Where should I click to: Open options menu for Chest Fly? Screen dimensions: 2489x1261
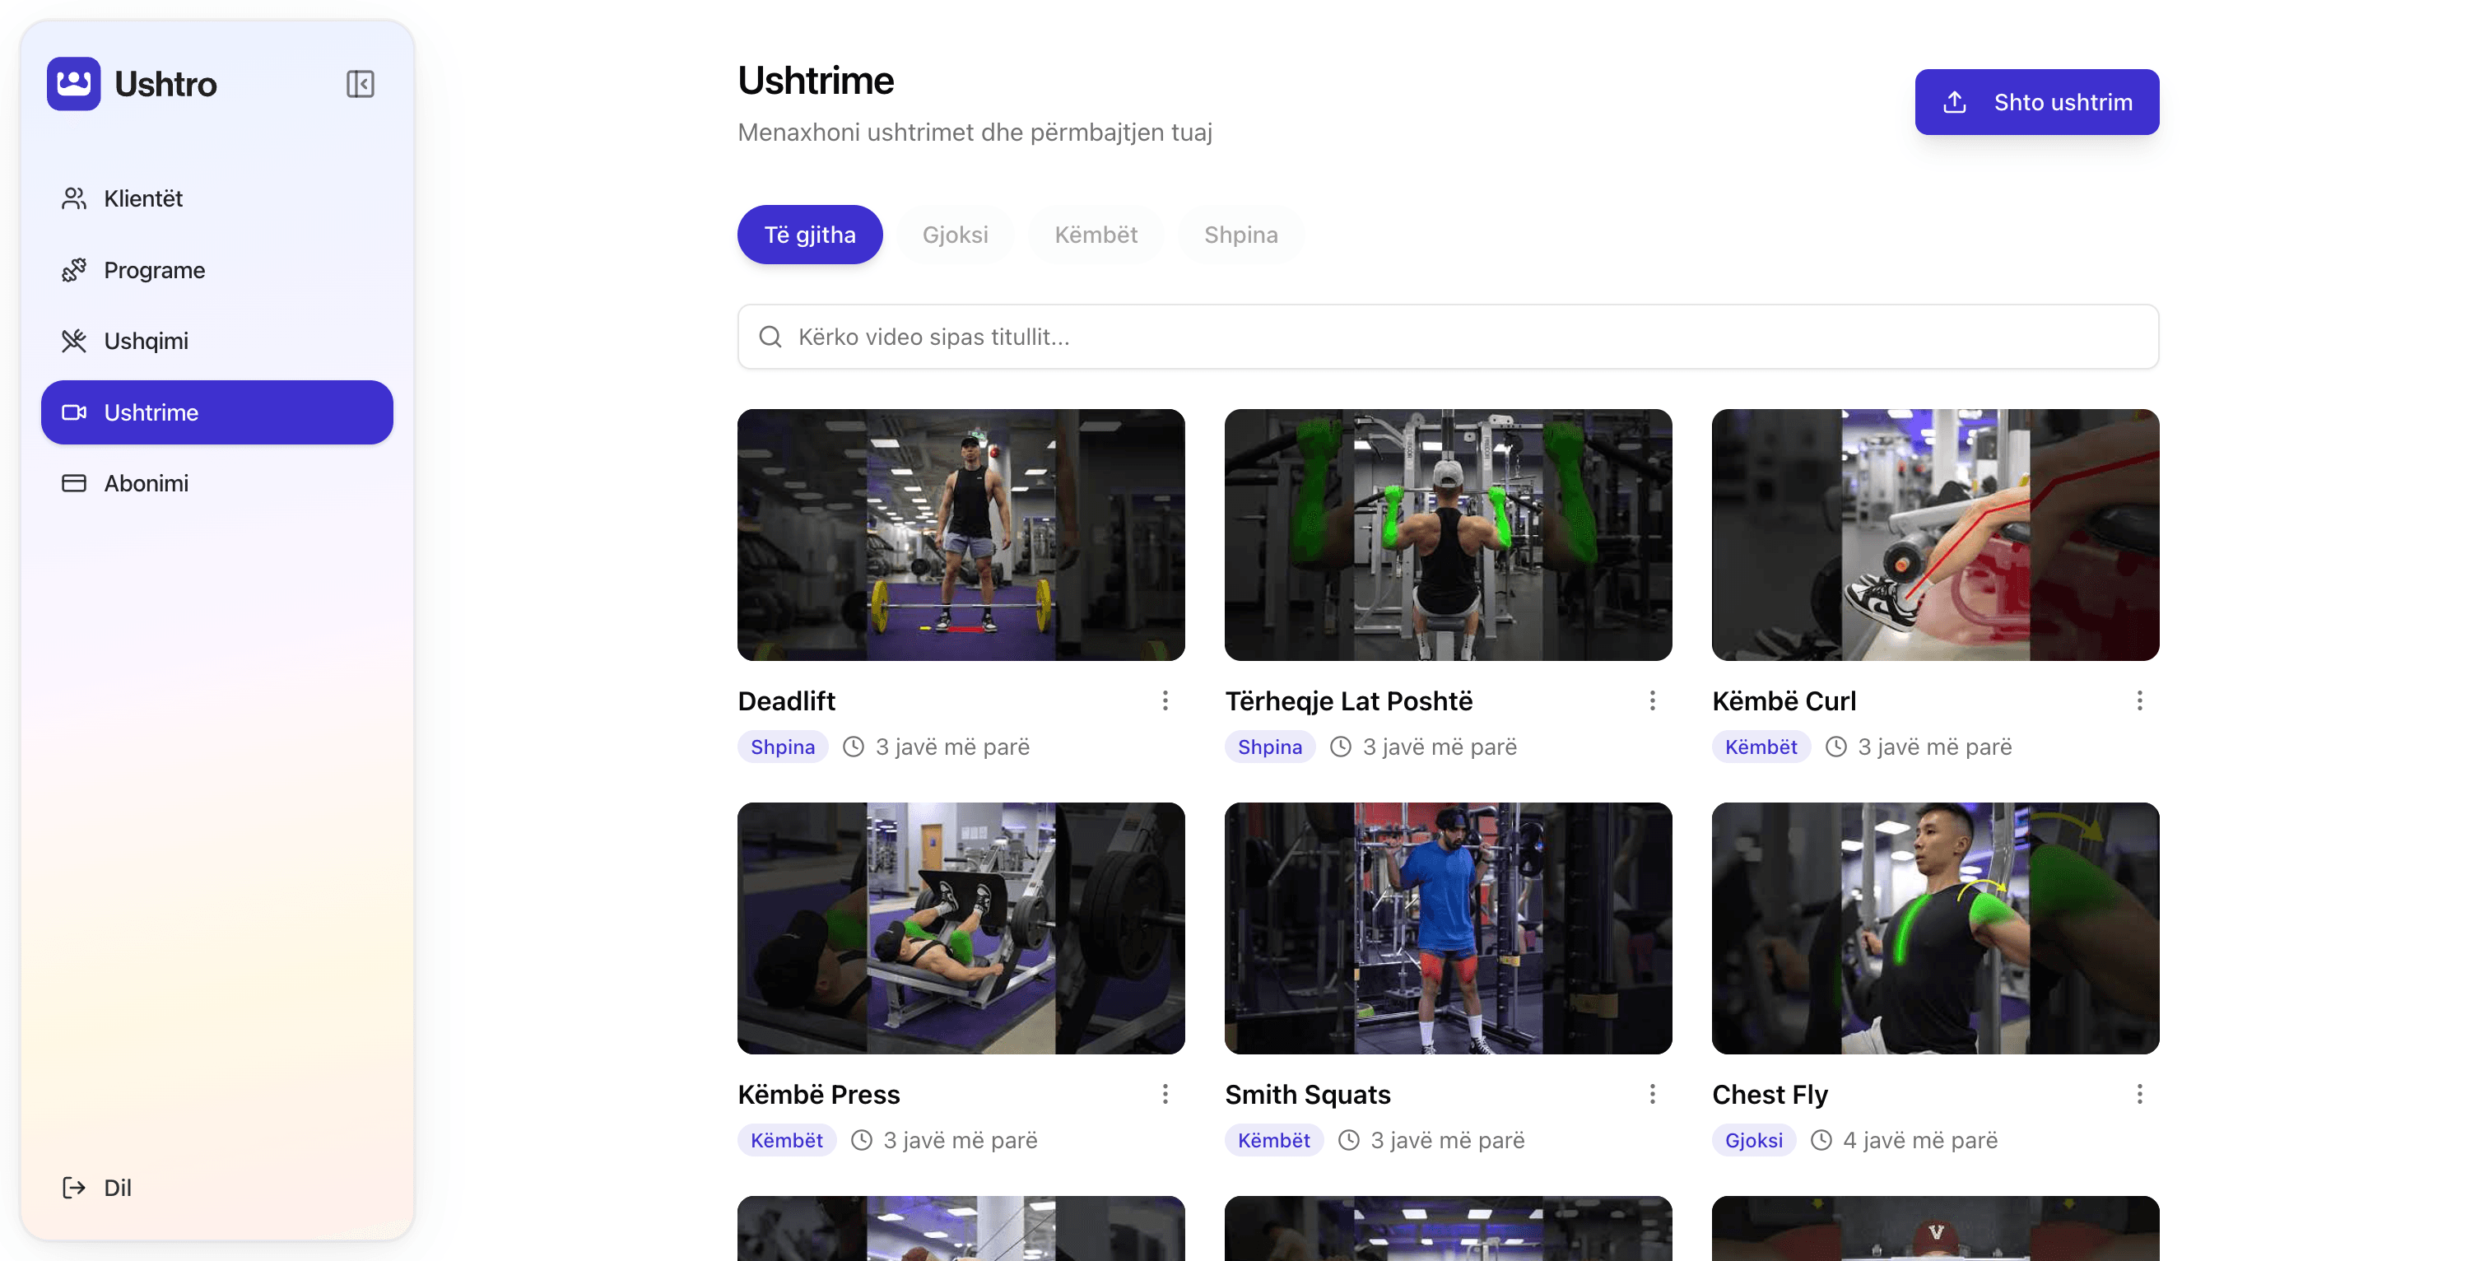tap(2139, 1094)
